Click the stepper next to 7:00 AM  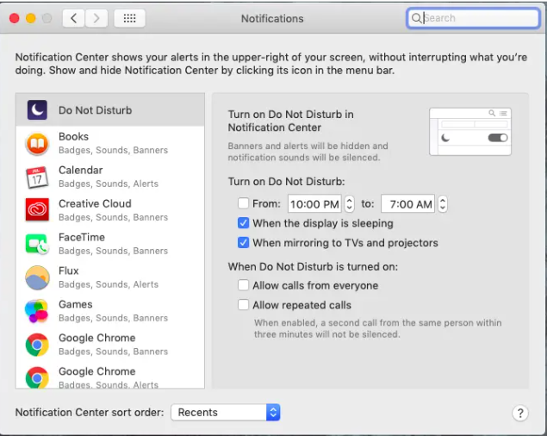(443, 203)
